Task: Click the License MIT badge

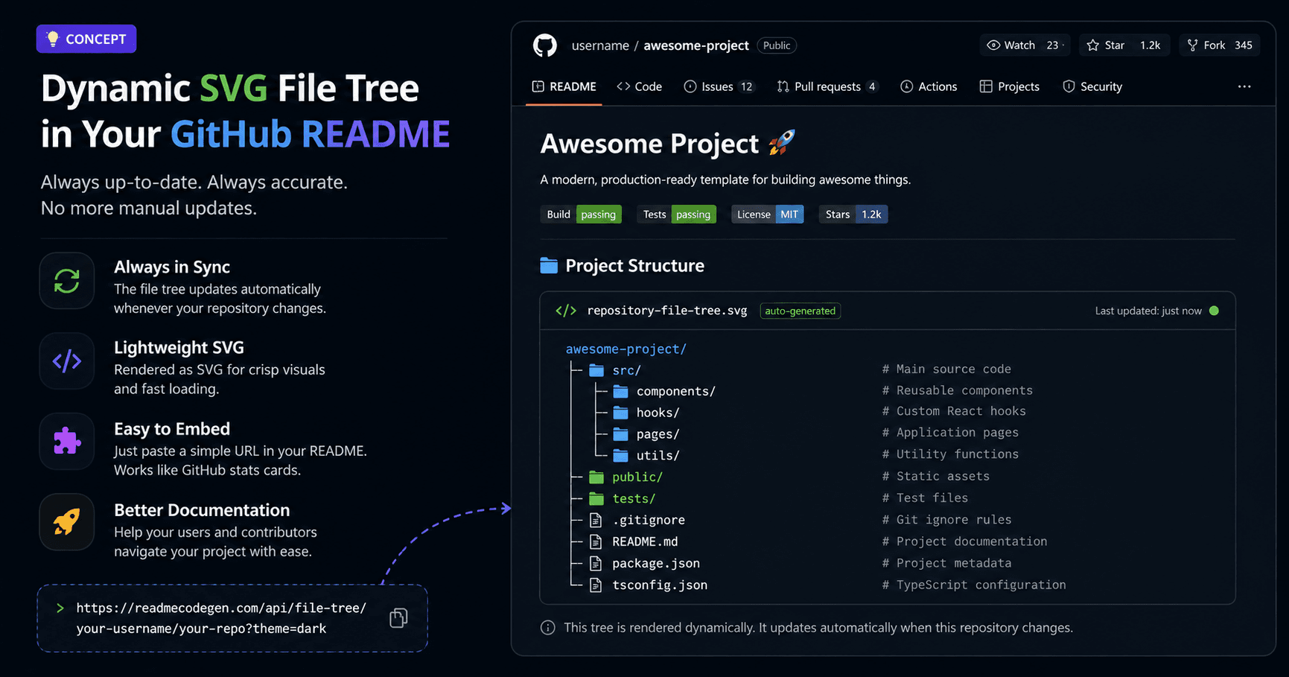Action: coord(767,214)
